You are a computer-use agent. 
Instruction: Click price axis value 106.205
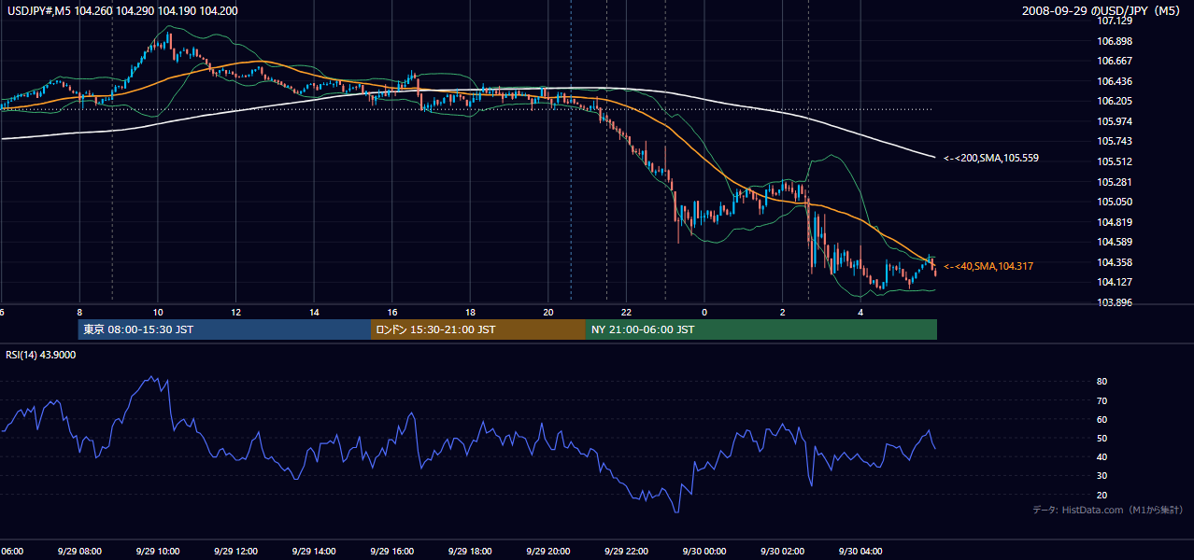[1115, 101]
